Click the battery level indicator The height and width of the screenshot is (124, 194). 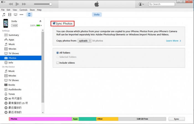coord(39,26)
